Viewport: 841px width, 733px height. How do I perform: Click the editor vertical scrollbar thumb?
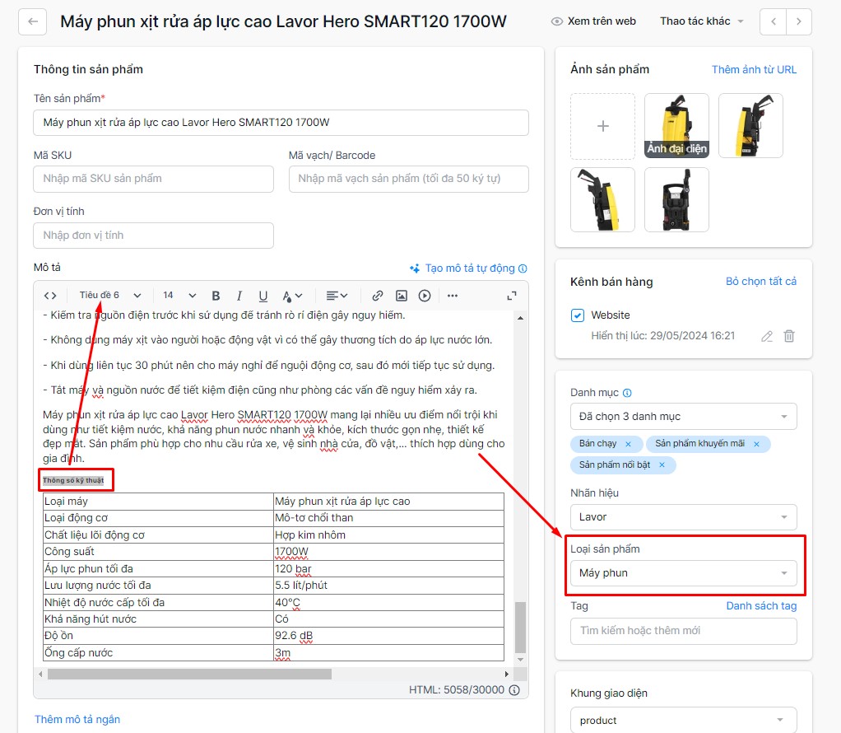click(x=520, y=628)
